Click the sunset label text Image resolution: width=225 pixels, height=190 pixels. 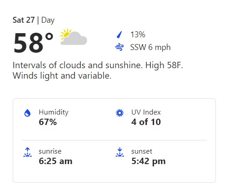pyautogui.click(x=142, y=151)
